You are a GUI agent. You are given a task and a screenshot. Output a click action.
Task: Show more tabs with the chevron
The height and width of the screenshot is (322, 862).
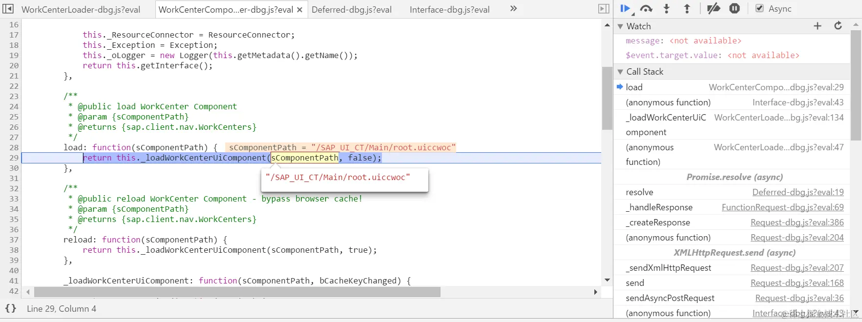coord(513,8)
